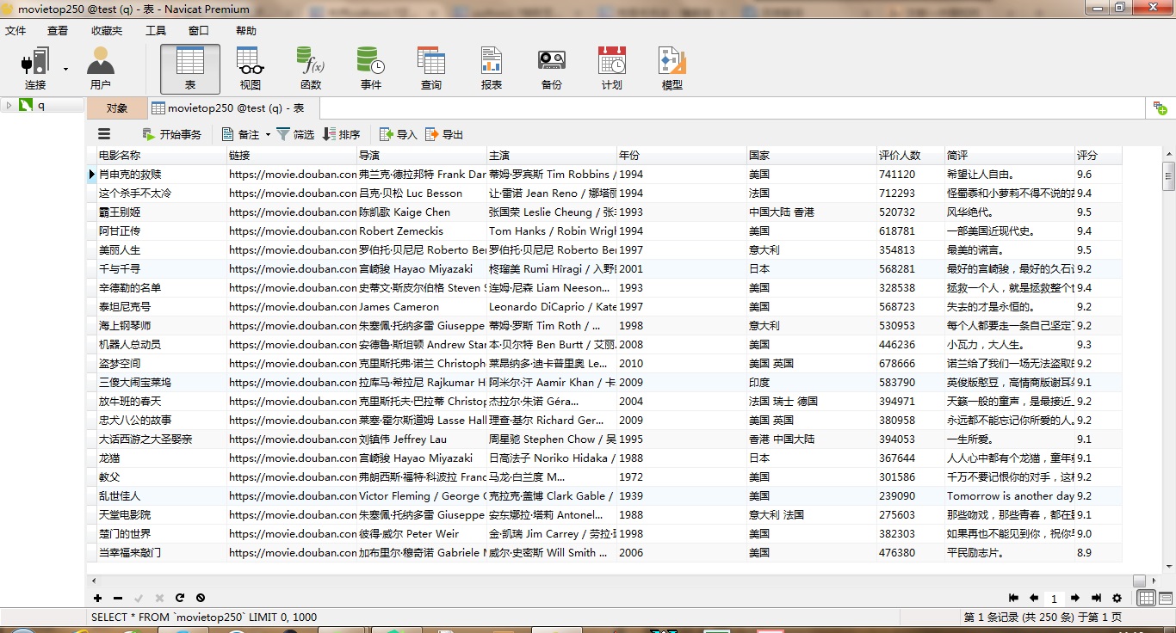Switch to grid view at bottom right
Image resolution: width=1176 pixels, height=633 pixels.
1146,598
